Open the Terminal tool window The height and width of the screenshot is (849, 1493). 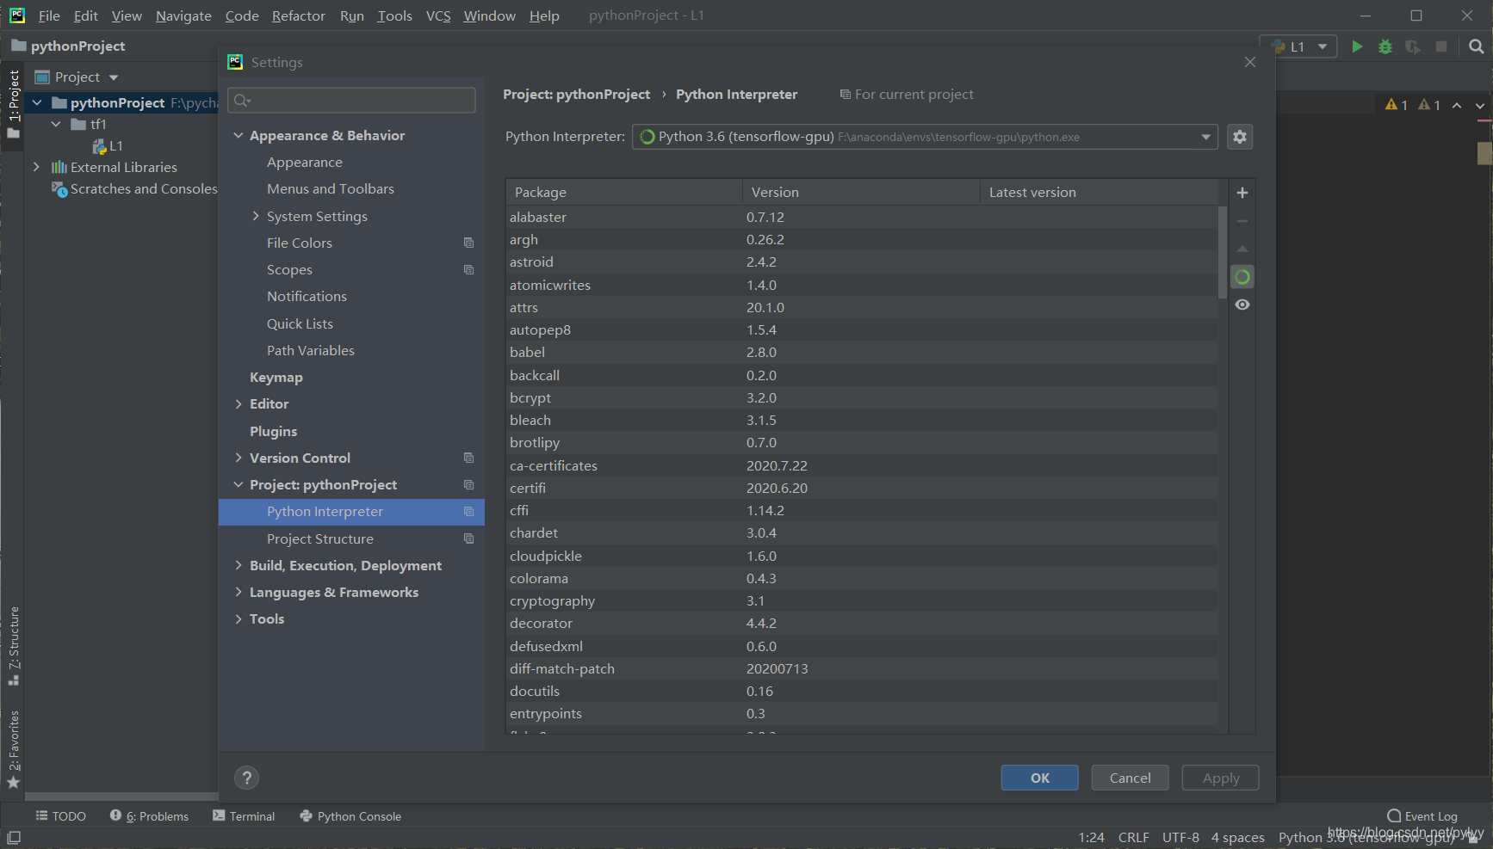tap(244, 816)
